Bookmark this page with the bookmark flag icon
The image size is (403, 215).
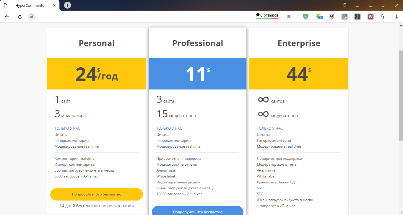289,17
